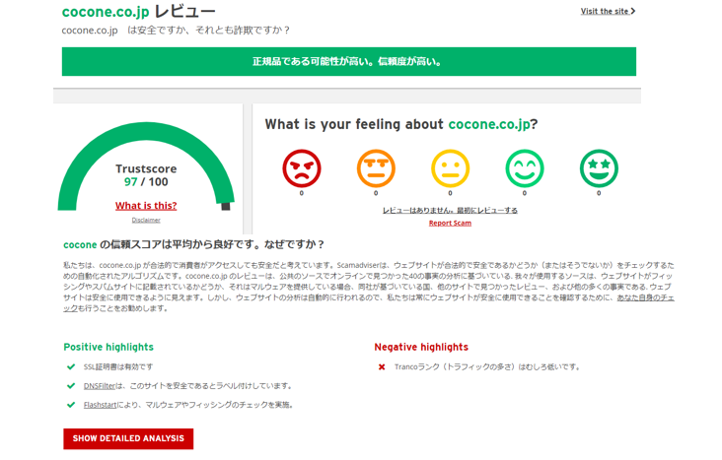Click the green cocone.co.jp page title
This screenshot has height=460, width=722.
(106, 12)
